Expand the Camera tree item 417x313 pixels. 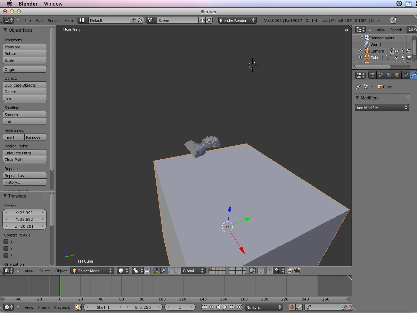(x=360, y=51)
